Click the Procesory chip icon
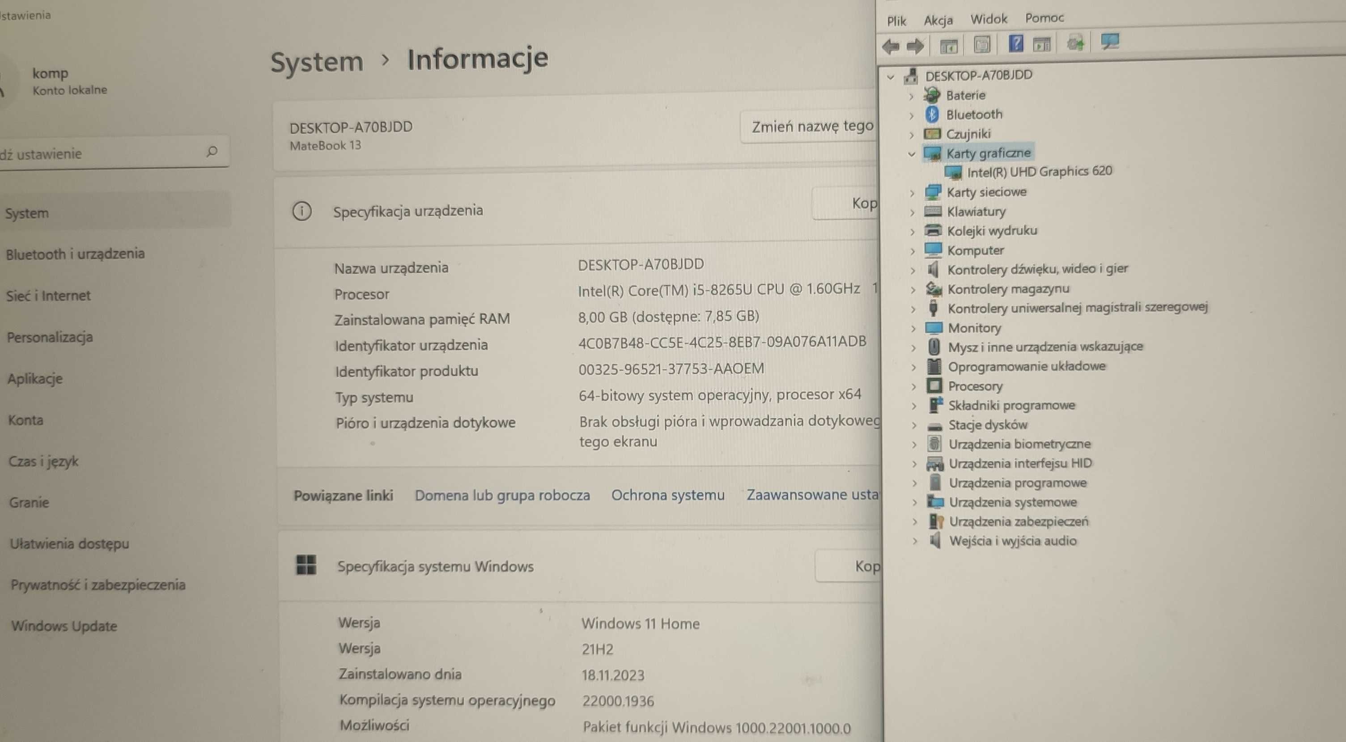Screen dimensions: 1346x742 click(x=934, y=386)
